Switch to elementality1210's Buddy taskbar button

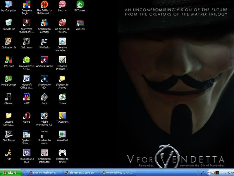tap(81, 172)
